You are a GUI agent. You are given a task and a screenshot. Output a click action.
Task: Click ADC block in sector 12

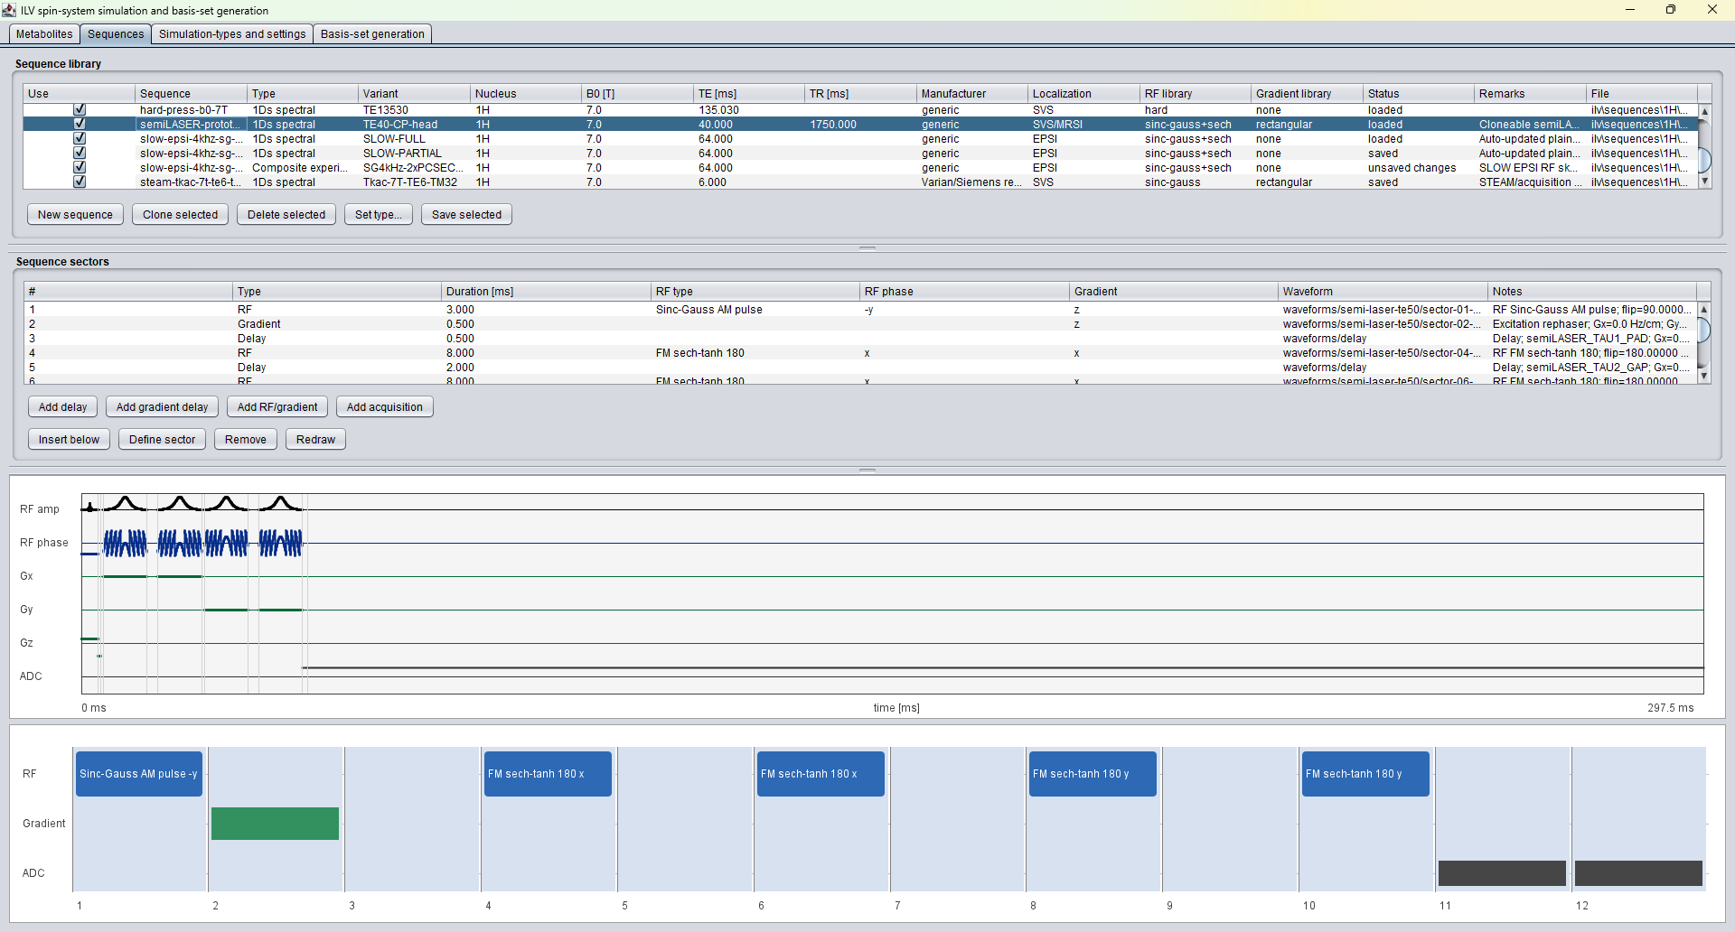pos(1638,872)
